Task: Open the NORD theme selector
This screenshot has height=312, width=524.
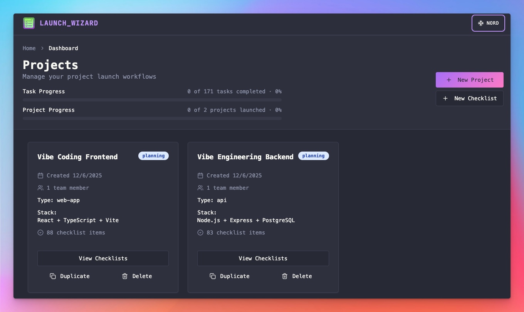Action: (488, 23)
